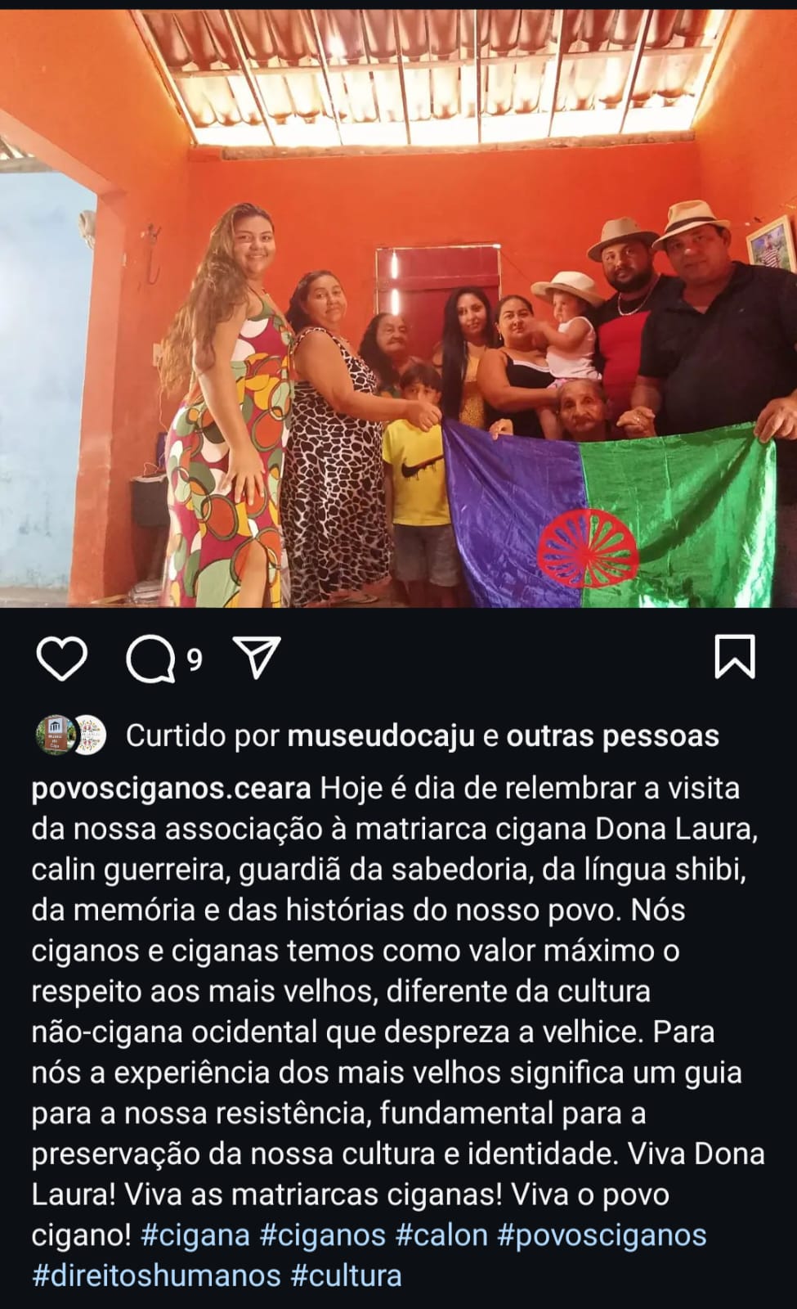Save post with bookmark icon
The image size is (797, 1309).
(x=735, y=658)
